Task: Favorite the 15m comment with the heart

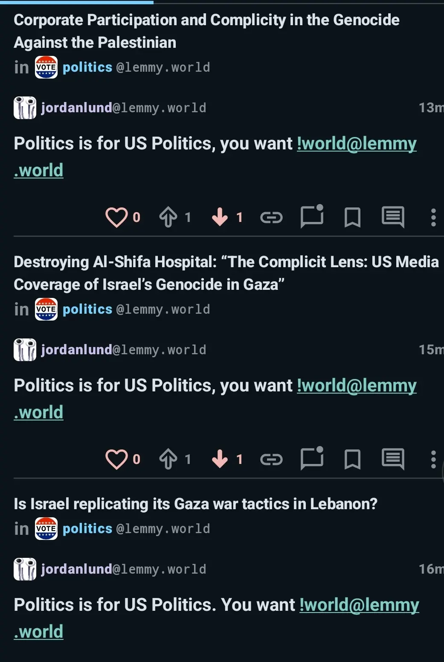Action: [116, 459]
